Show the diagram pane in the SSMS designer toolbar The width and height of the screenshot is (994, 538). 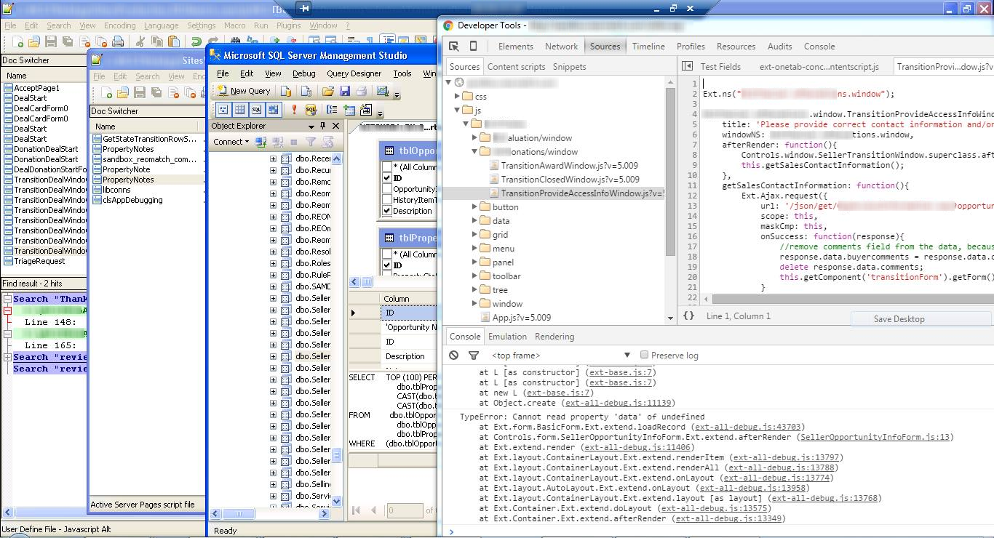223,110
